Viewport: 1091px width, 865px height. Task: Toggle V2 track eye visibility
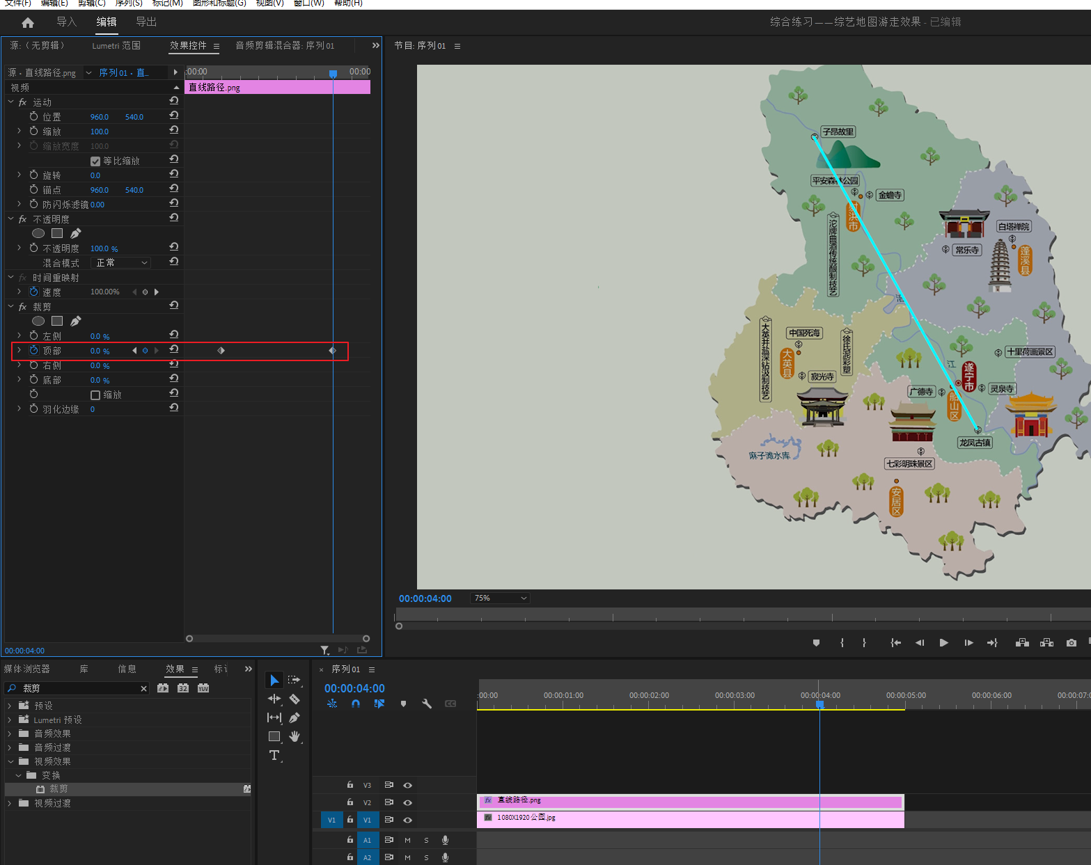(x=408, y=802)
